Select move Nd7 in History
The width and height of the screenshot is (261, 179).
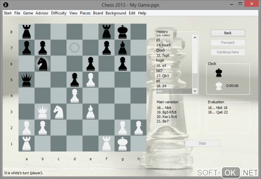[174, 71]
